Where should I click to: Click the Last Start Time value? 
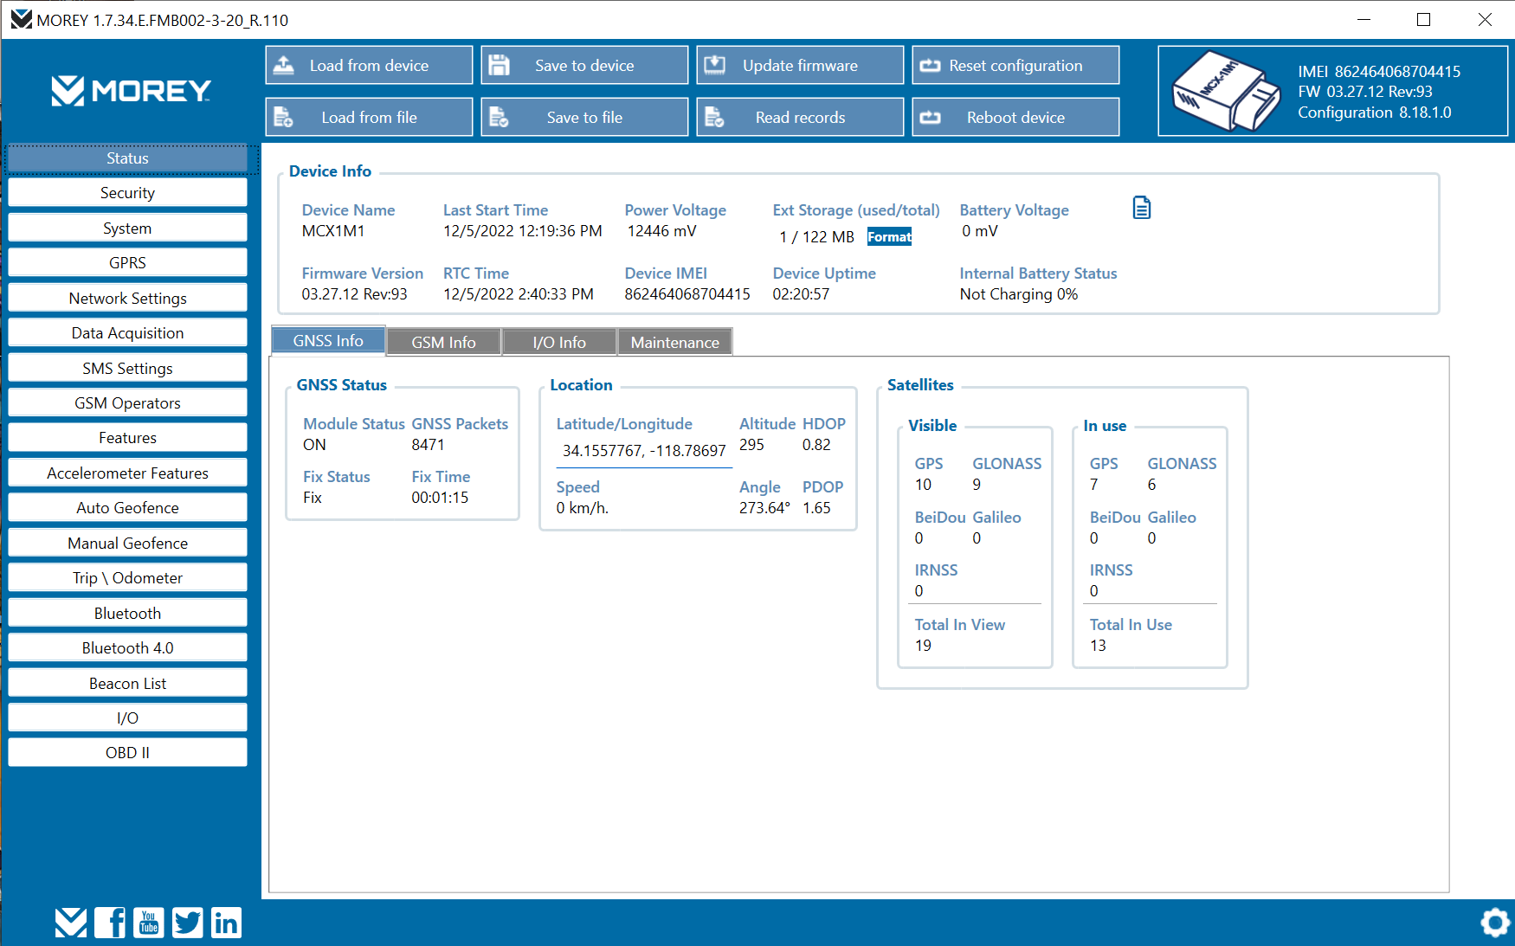click(x=523, y=231)
